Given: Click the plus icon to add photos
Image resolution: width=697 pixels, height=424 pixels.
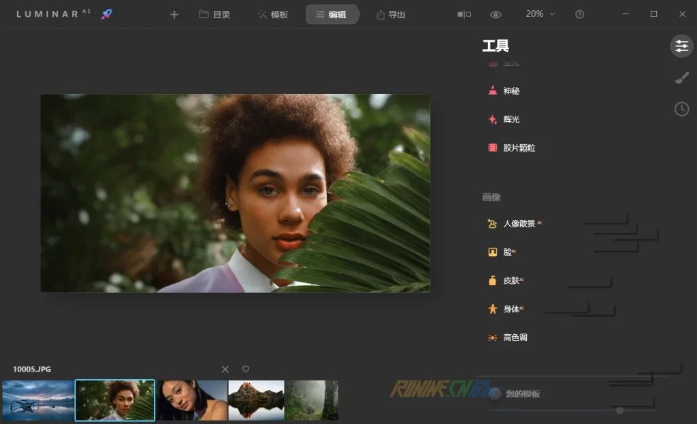Looking at the screenshot, I should (x=174, y=14).
